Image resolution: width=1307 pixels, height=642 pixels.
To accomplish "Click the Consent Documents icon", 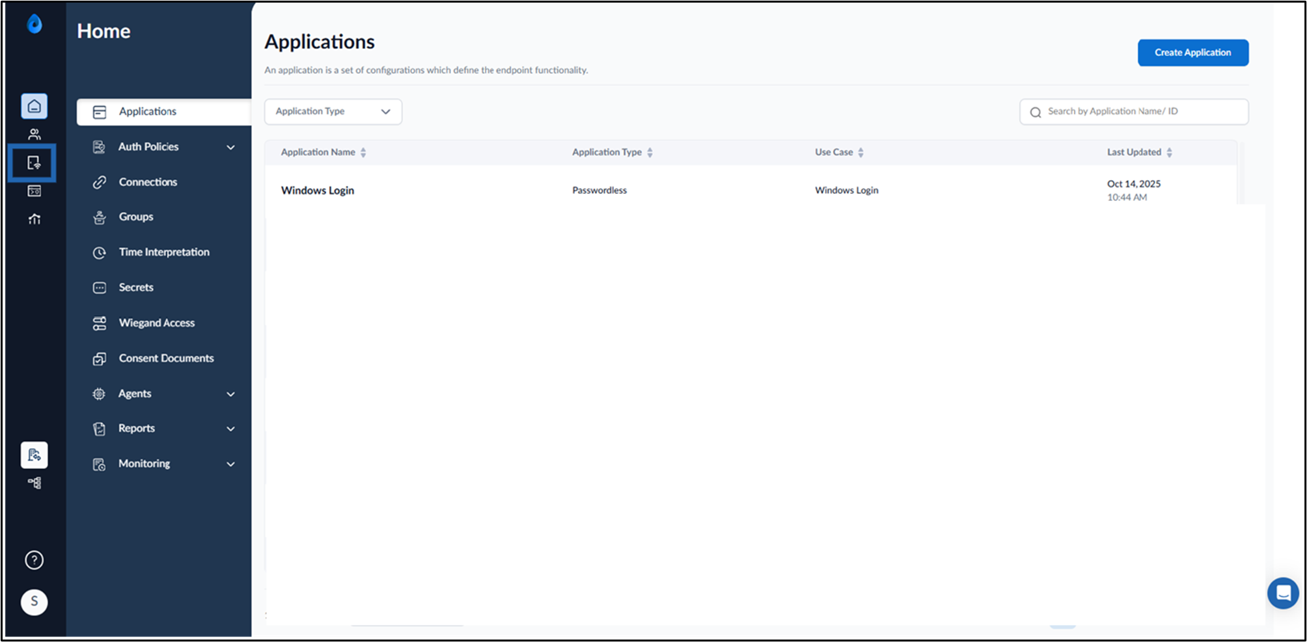I will tap(100, 358).
